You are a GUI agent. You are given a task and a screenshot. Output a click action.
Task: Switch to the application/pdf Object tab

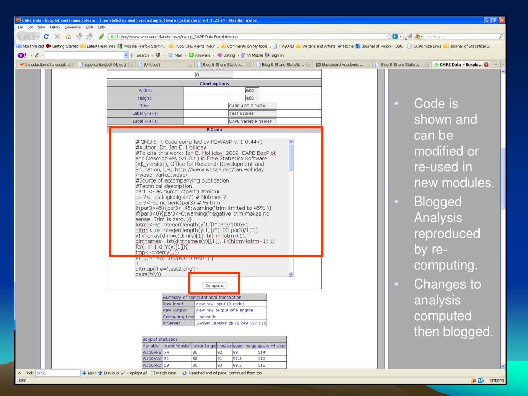pyautogui.click(x=105, y=64)
